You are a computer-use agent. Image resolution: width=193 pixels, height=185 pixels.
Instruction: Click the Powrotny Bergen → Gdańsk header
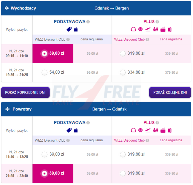96,109
